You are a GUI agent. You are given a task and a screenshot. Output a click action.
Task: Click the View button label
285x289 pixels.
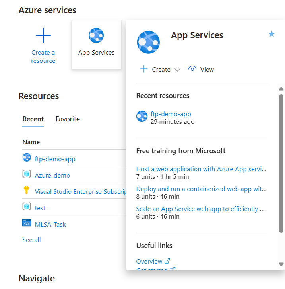pyautogui.click(x=207, y=70)
